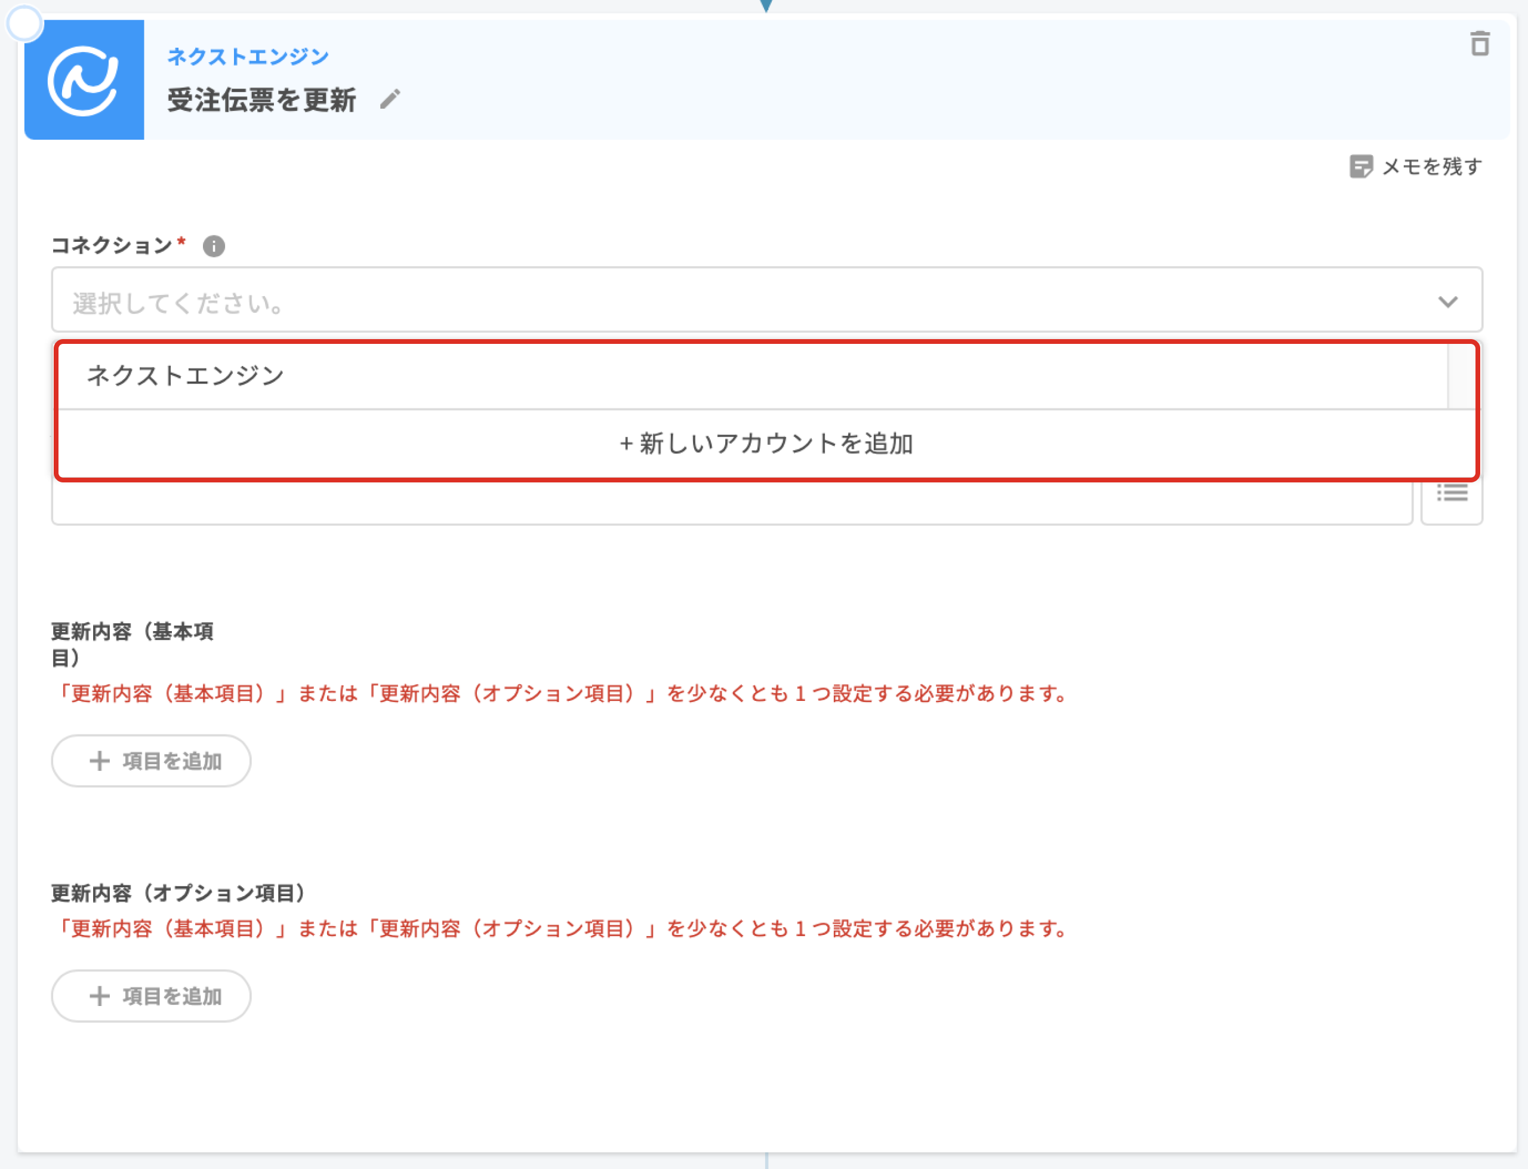This screenshot has height=1169, width=1528.
Task: Click the arrow connector at the top of the step
Action: click(x=766, y=5)
